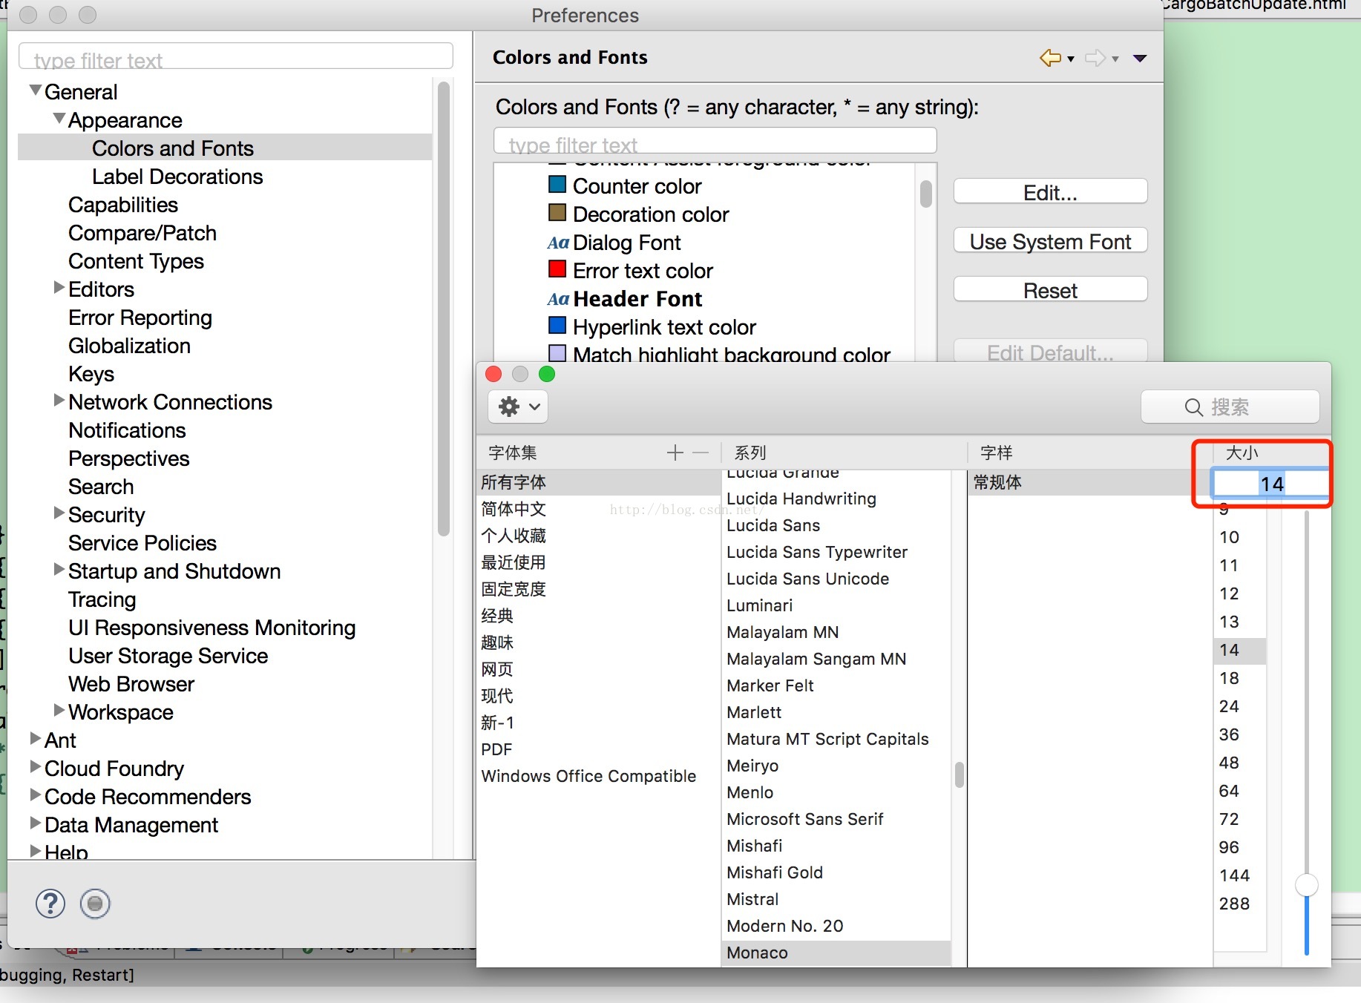Image resolution: width=1361 pixels, height=1003 pixels.
Task: Click the Colors and Fonts list scrollbar
Action: pyautogui.click(x=926, y=194)
